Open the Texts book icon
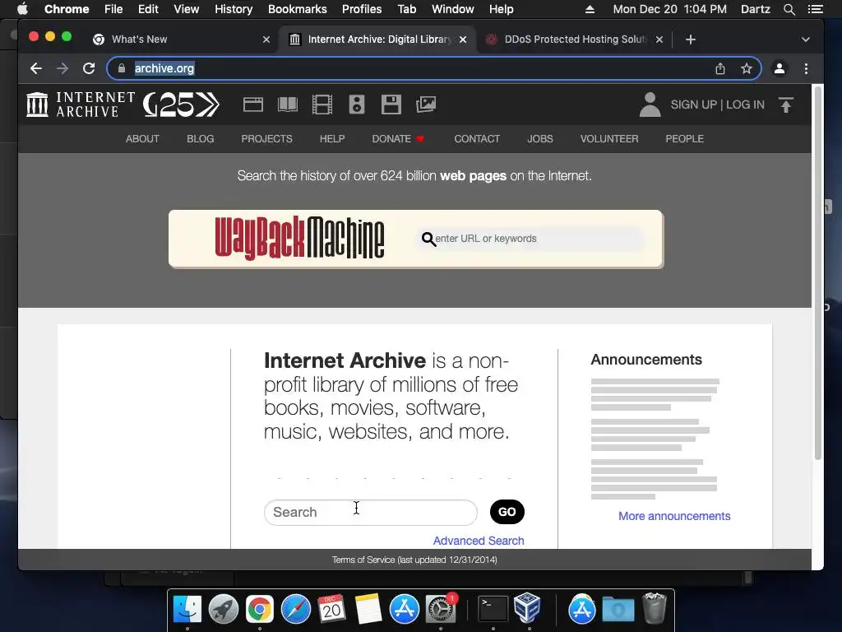The height and width of the screenshot is (632, 842). click(x=288, y=105)
